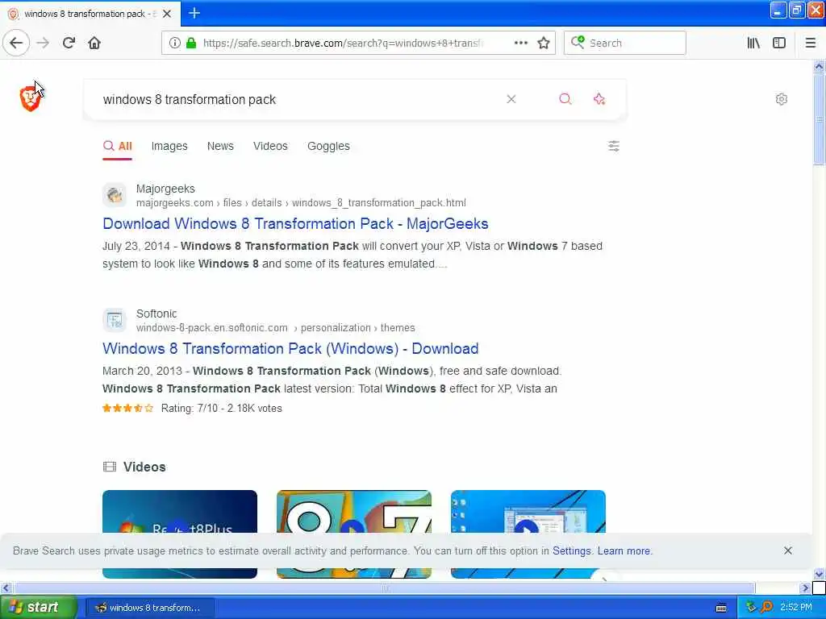Focus the browser address bar
The image size is (826, 619).
click(x=342, y=43)
